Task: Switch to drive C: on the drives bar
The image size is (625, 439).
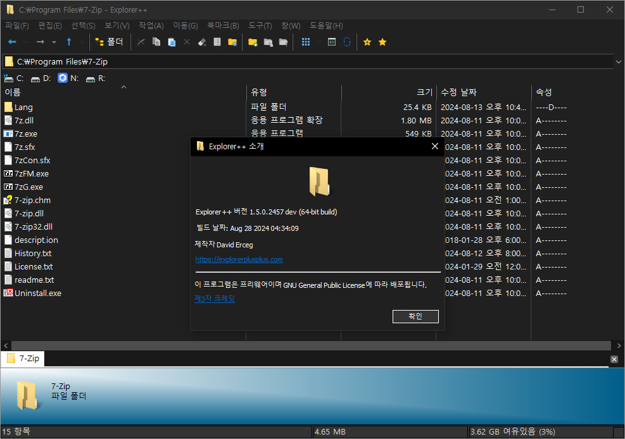Action: 14,78
